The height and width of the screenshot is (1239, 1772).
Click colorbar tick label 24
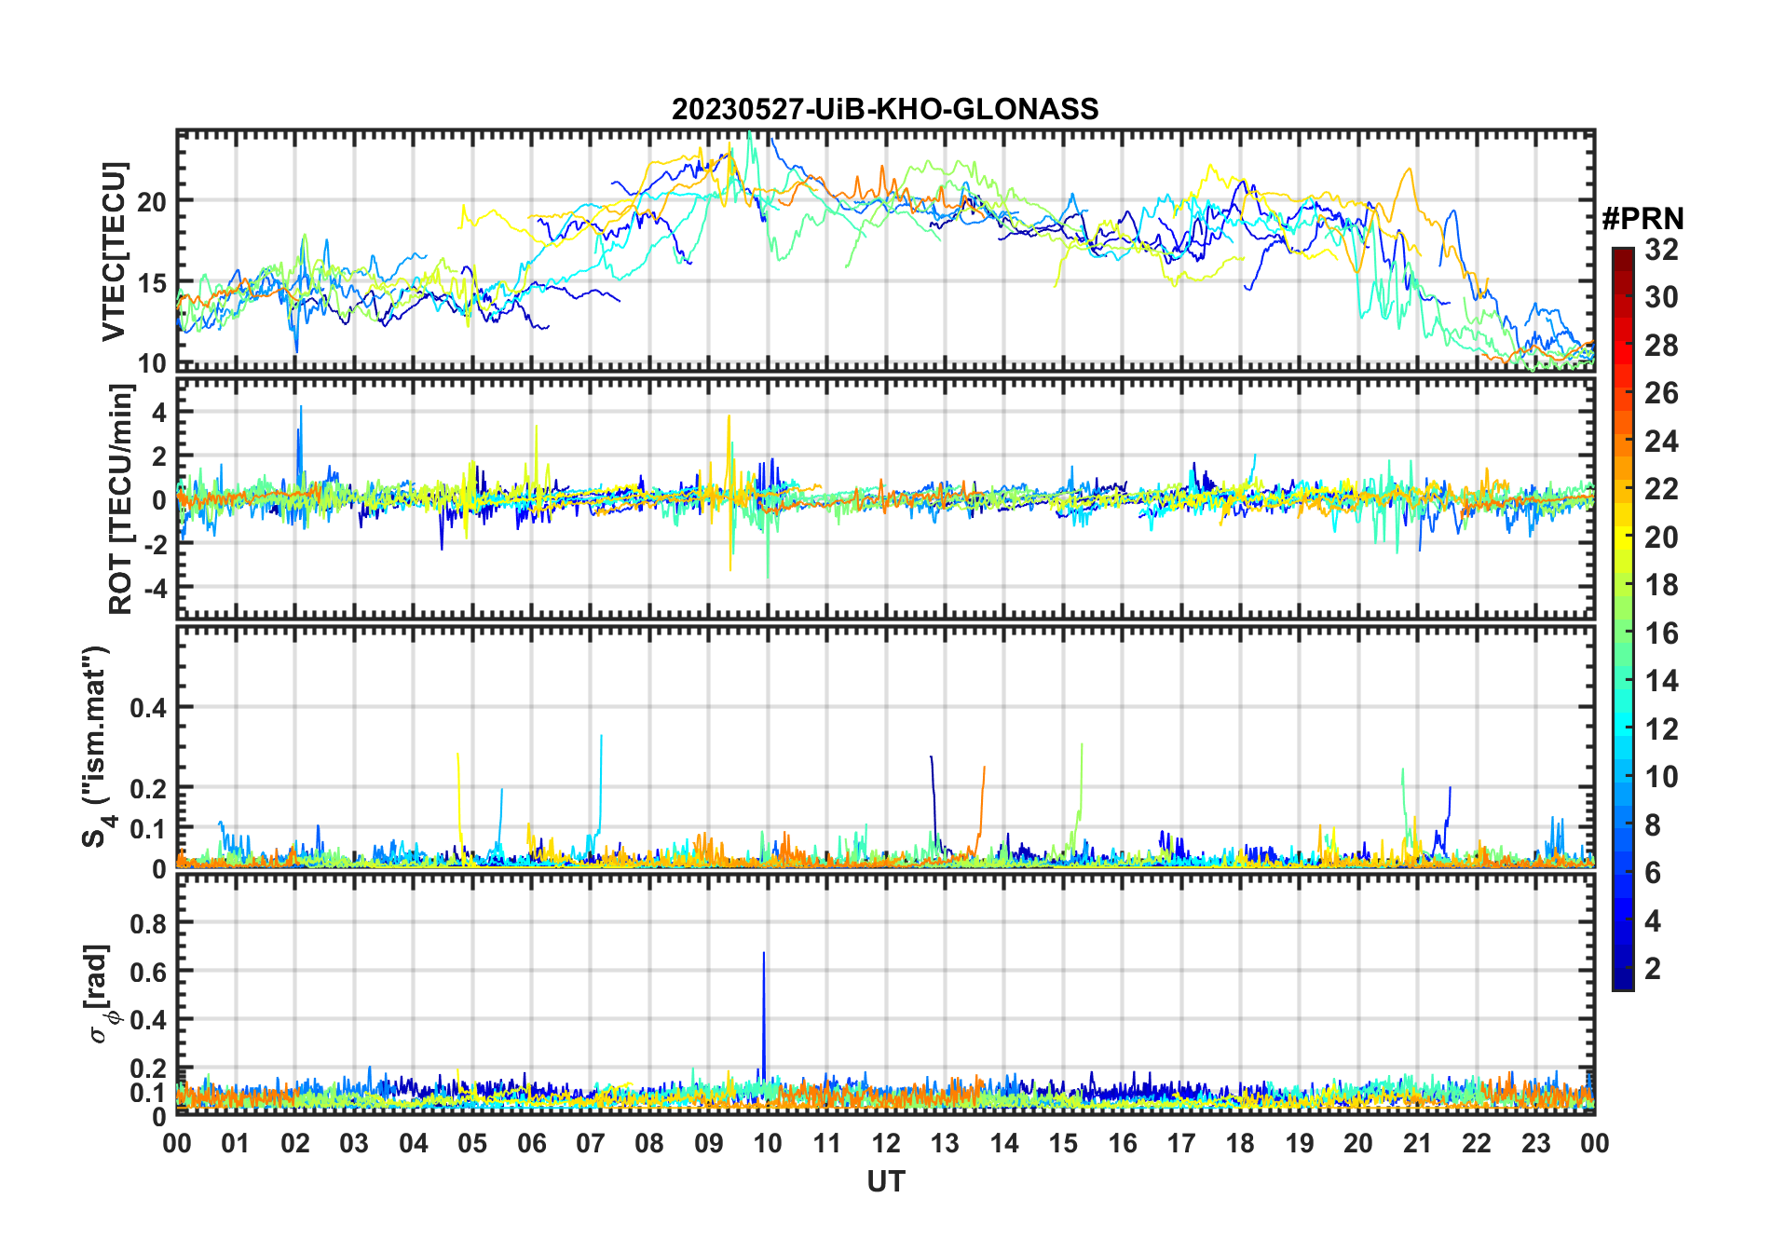tap(1661, 441)
